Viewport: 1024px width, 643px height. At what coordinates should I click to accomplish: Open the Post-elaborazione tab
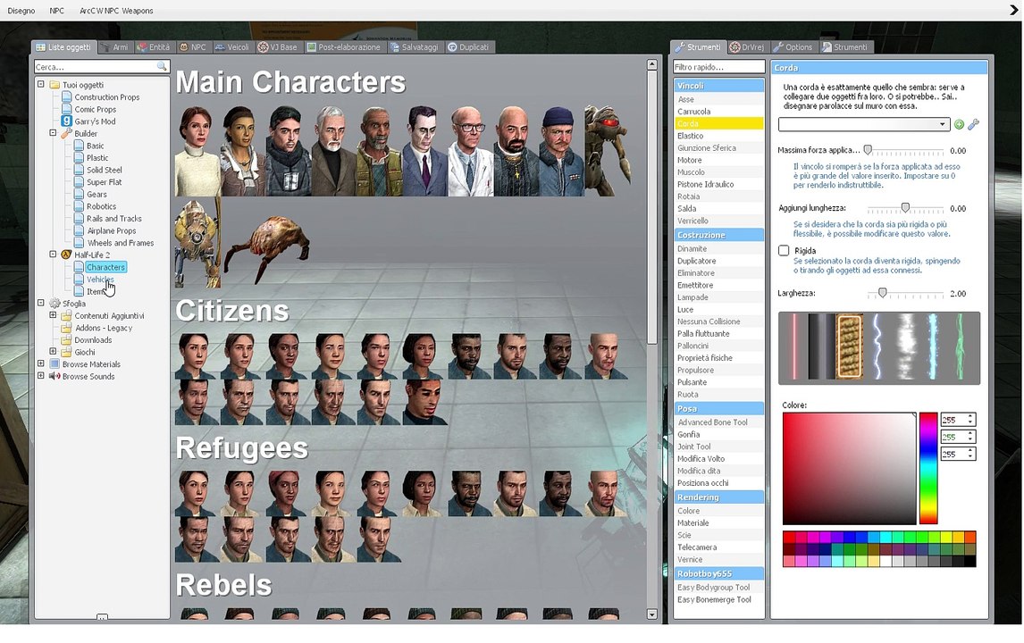343,47
